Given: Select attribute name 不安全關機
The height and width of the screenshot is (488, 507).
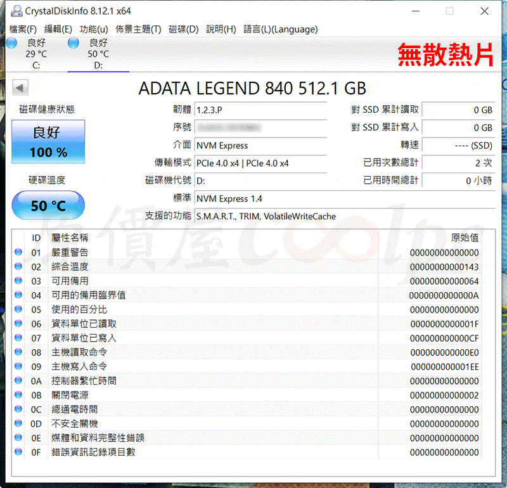Looking at the screenshot, I should [x=75, y=423].
